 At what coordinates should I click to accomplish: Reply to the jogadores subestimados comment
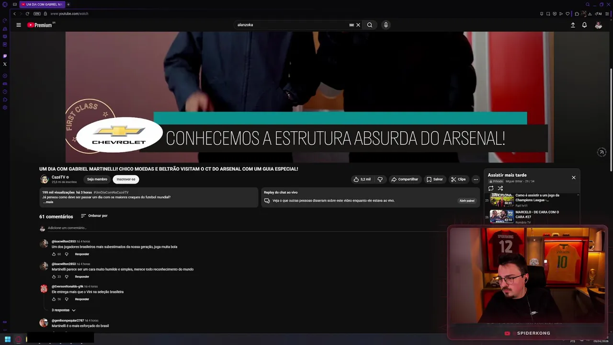point(82,254)
